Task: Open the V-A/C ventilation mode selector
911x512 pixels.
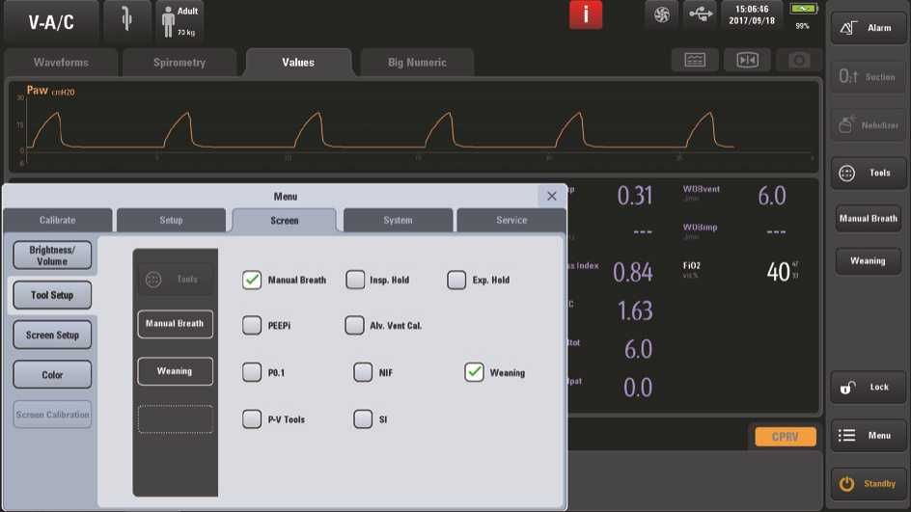Action: [x=50, y=22]
